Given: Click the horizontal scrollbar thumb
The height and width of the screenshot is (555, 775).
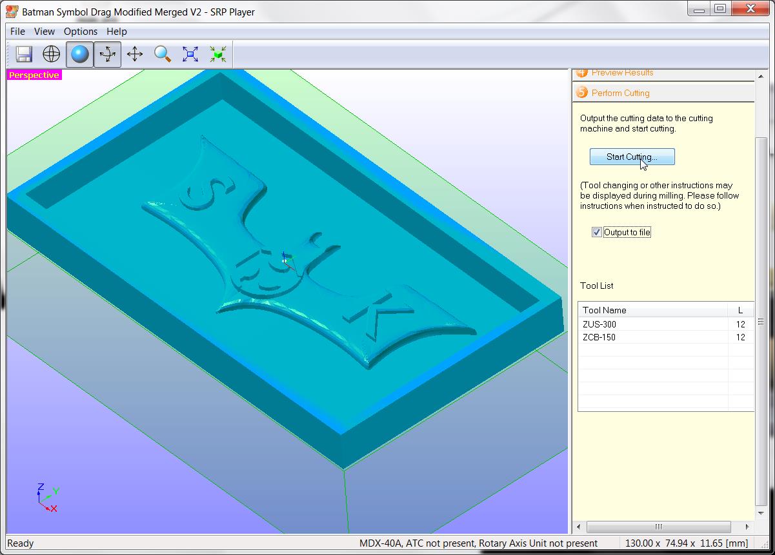Looking at the screenshot, I should (658, 527).
